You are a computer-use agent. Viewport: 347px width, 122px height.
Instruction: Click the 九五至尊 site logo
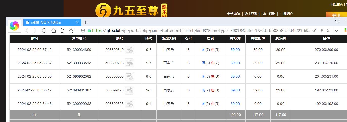click(x=131, y=11)
